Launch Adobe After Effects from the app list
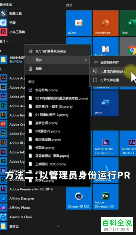This screenshot has height=235, width=136. (x=12, y=97)
